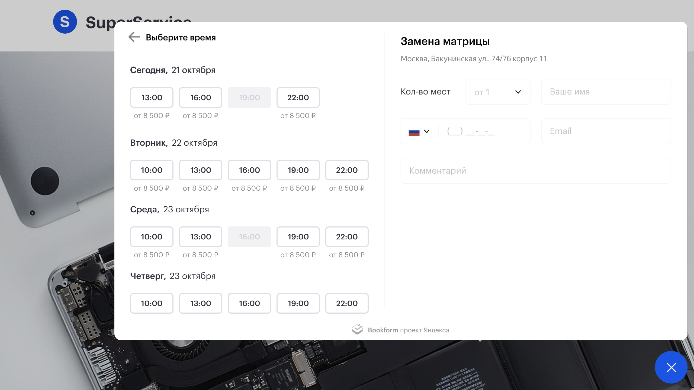
Task: Click disabled 19:00 slot on 21 октября
Action: click(x=249, y=97)
